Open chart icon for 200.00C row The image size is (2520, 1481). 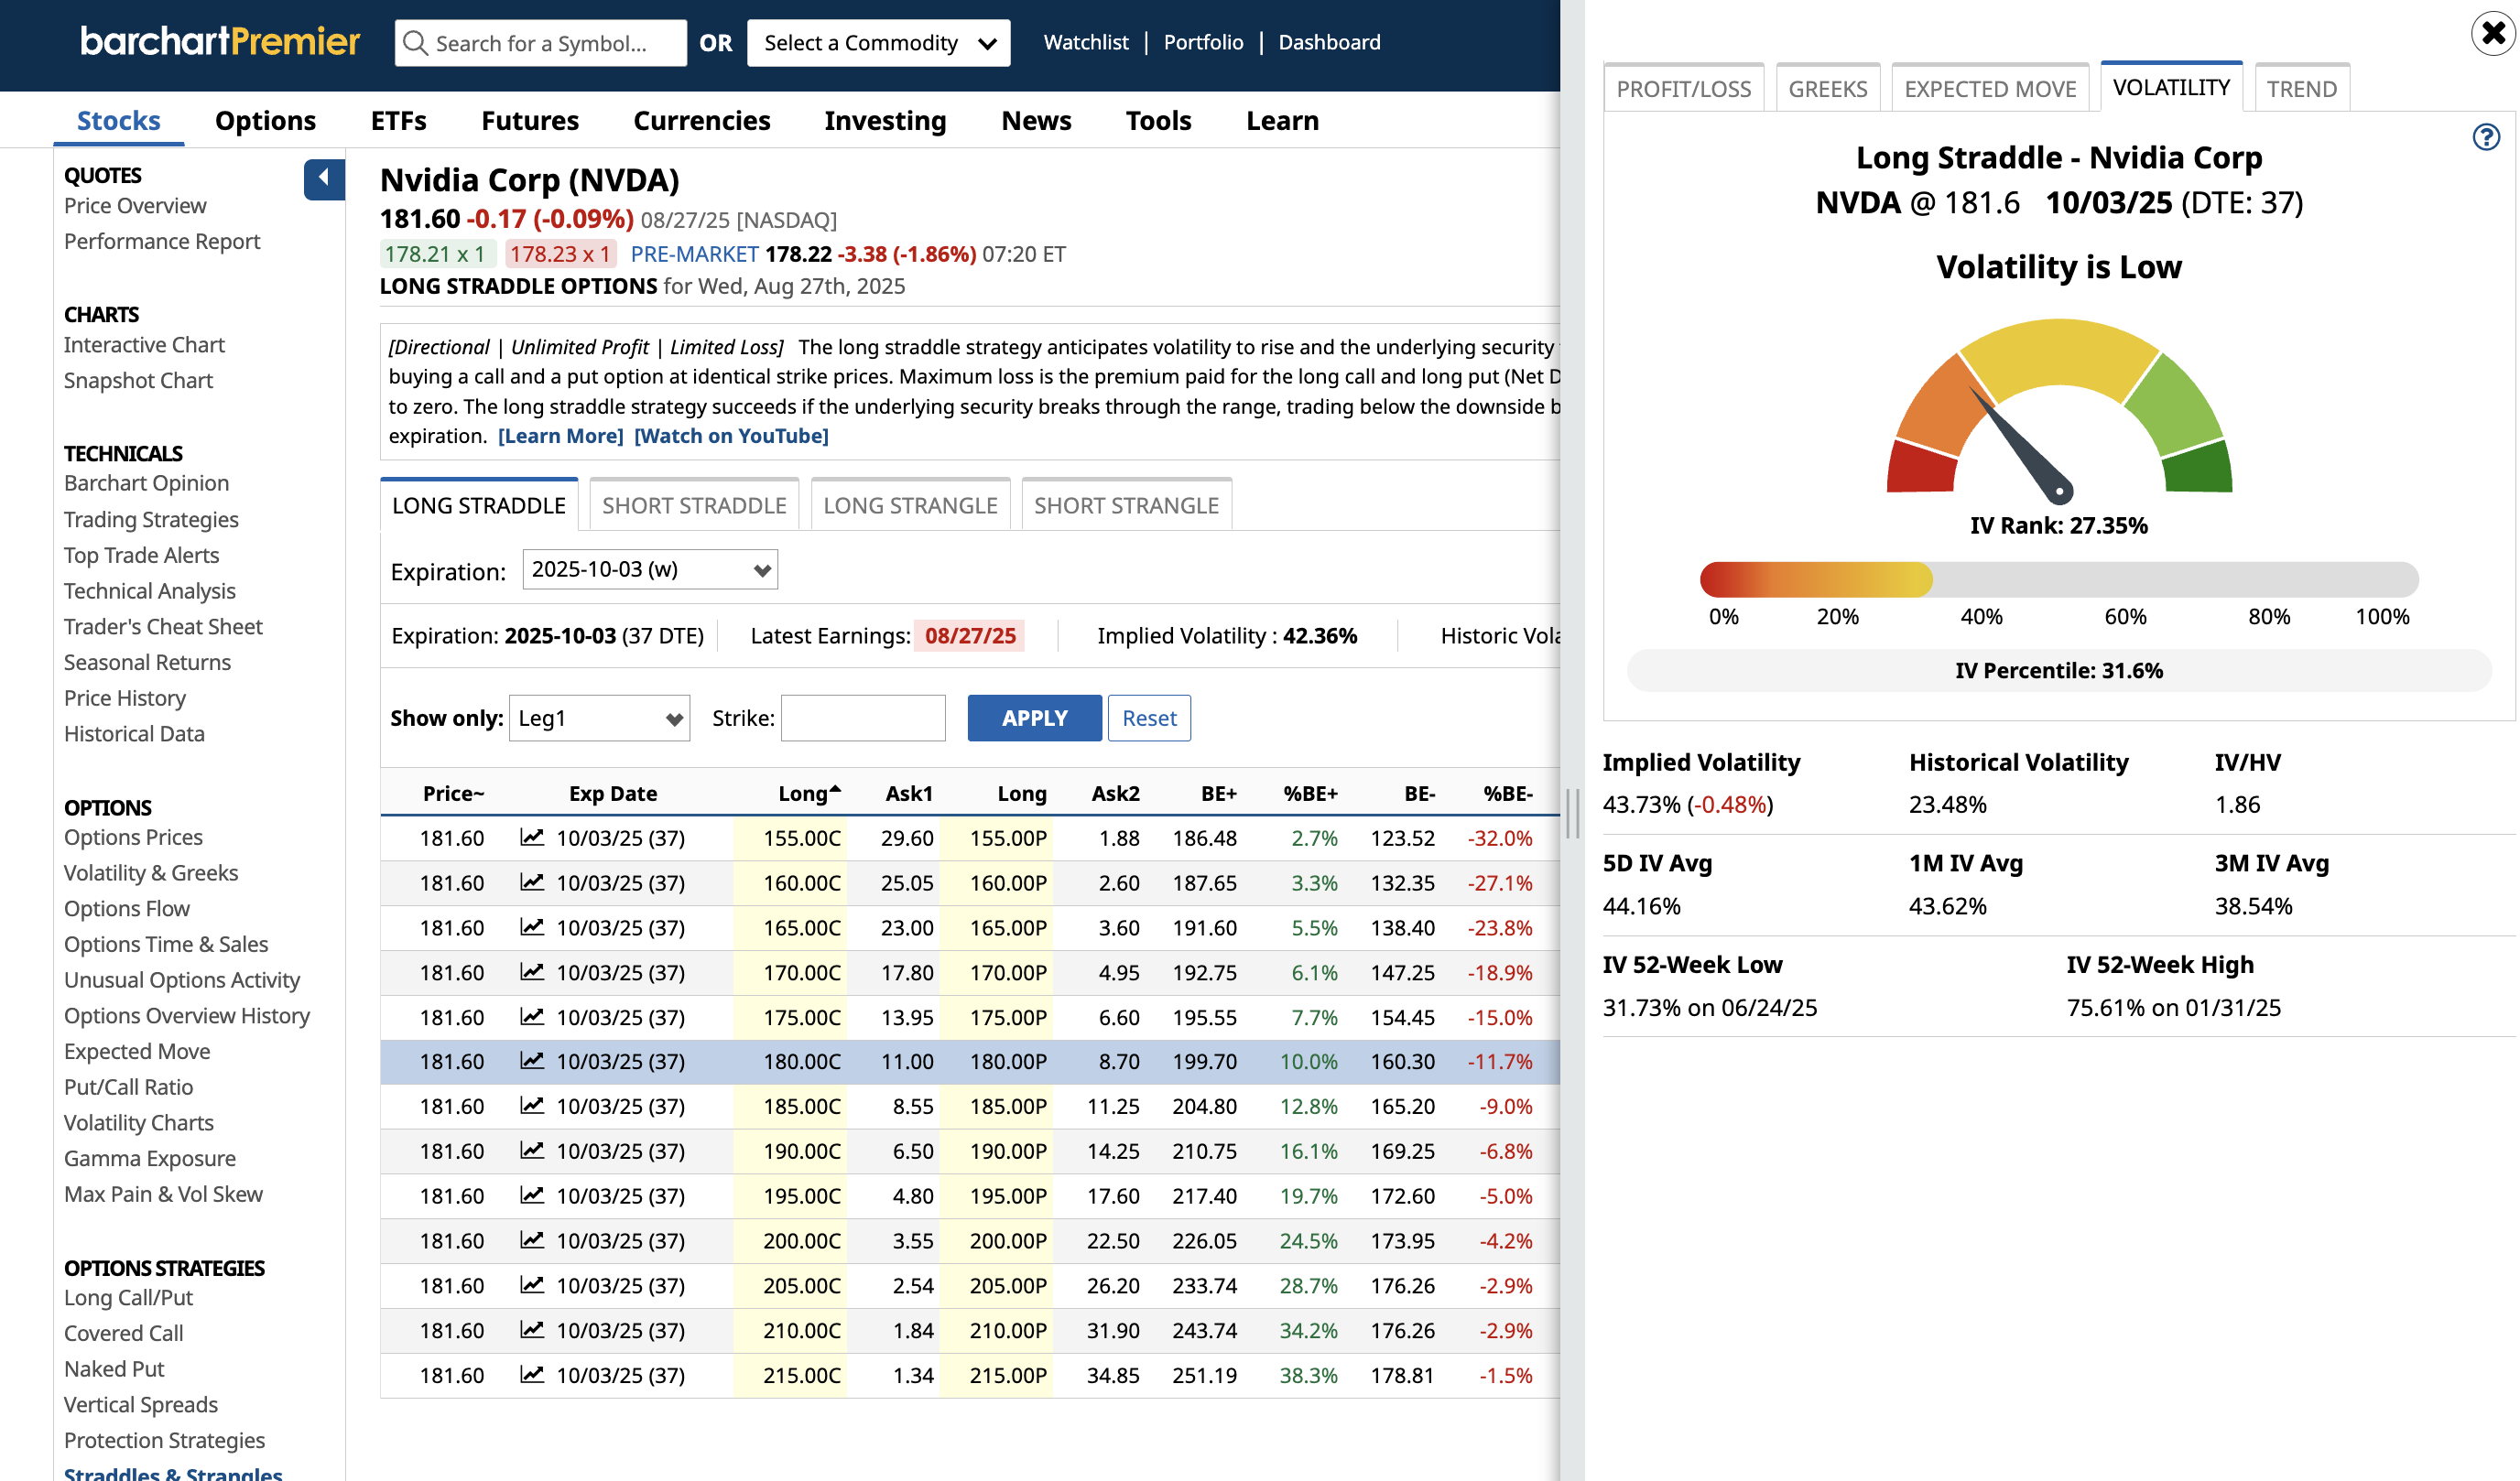(532, 1240)
